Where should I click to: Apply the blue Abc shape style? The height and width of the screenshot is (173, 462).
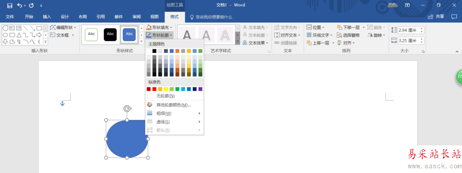(129, 35)
